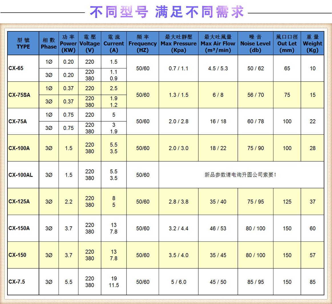Click the Noise Level (db) header
Screen dimensions: 332x304
[255, 43]
